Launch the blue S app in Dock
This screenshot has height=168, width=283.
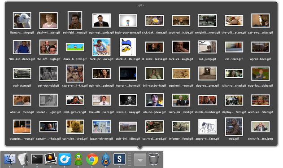click(119, 159)
